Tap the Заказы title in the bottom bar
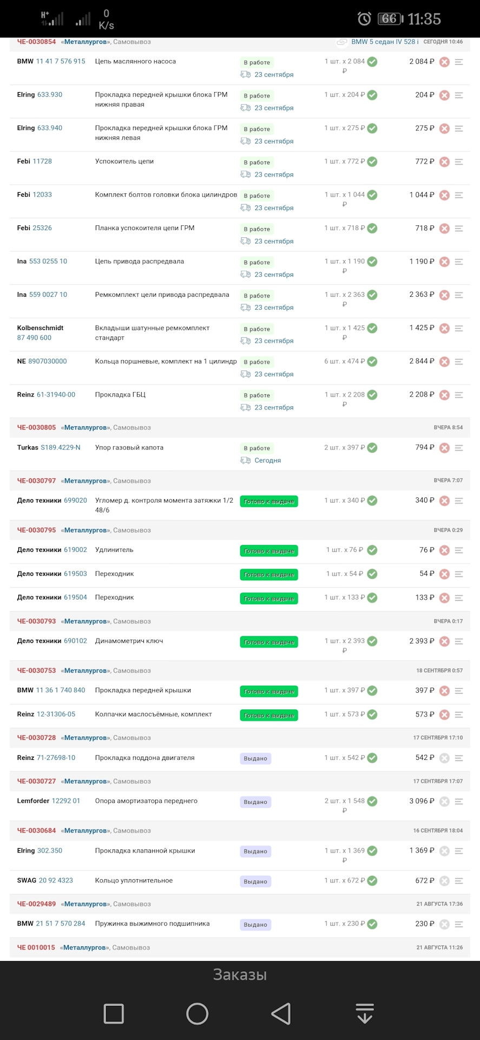Viewport: 480px width, 1040px height. pos(240,974)
